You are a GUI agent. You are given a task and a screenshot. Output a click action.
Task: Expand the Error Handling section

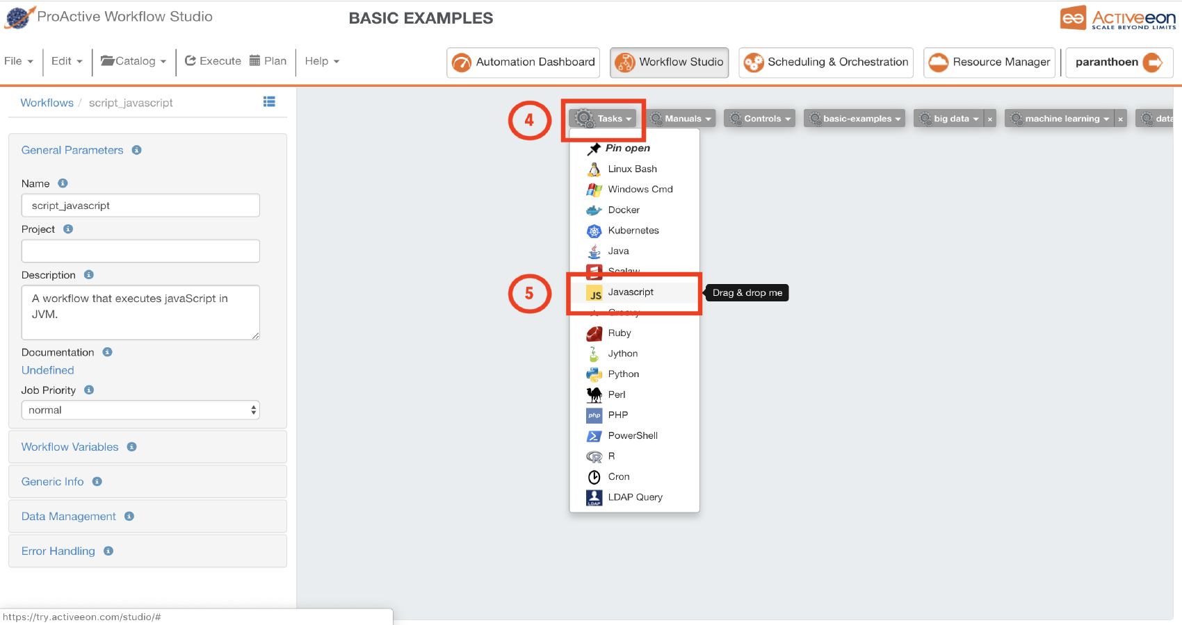pos(58,551)
